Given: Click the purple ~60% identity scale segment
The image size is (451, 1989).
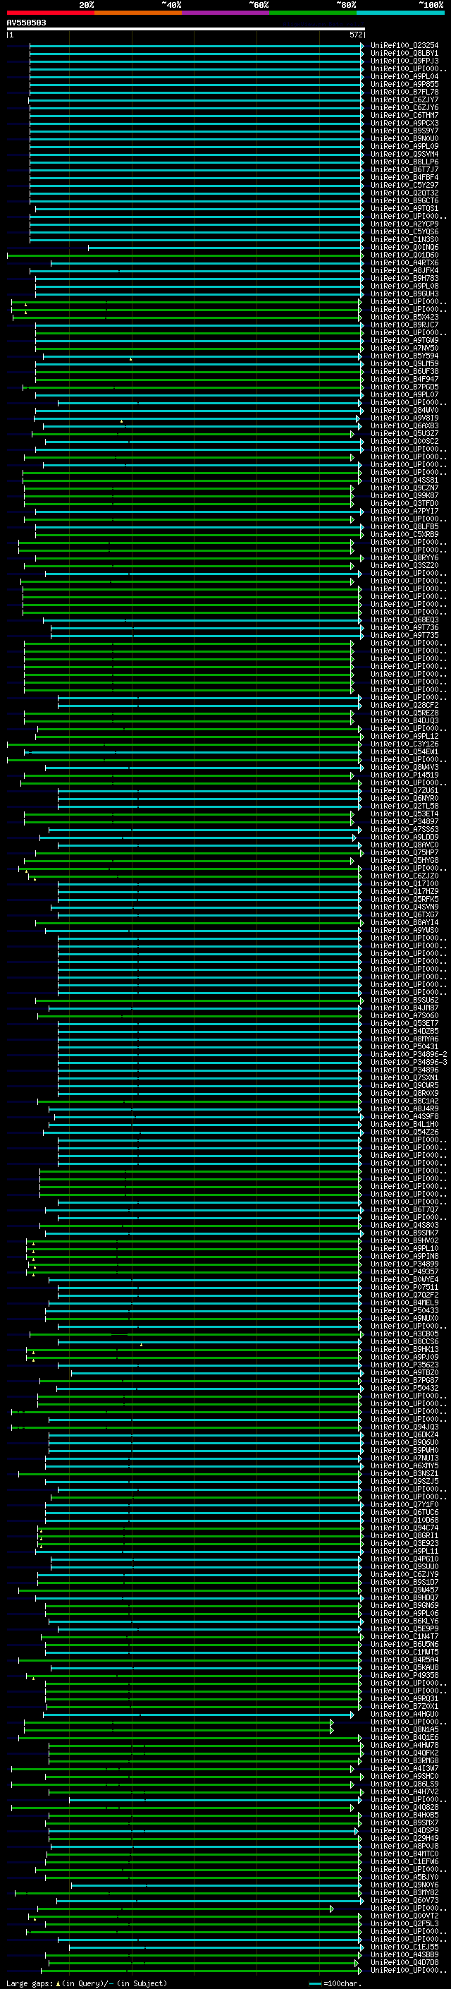Looking at the screenshot, I should (x=225, y=13).
